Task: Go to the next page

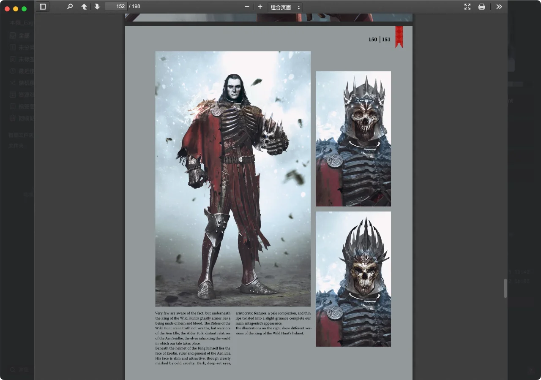Action: click(x=97, y=7)
